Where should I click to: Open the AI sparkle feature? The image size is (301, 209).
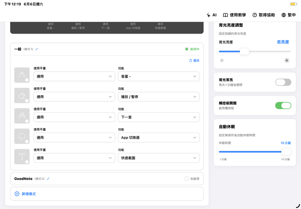tap(208, 15)
